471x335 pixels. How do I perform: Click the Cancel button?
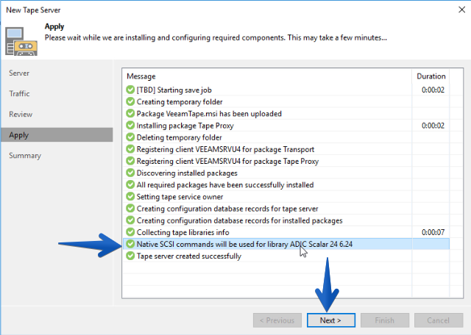click(x=439, y=320)
